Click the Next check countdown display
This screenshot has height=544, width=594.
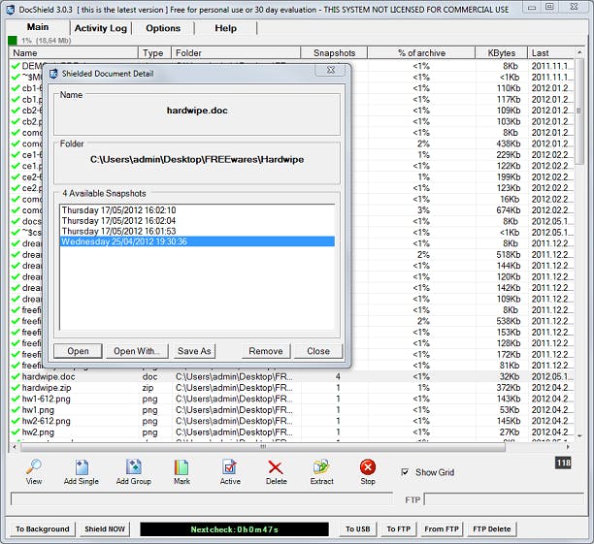click(x=234, y=529)
